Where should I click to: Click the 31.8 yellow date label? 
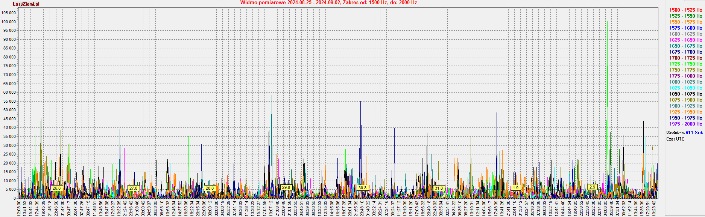tap(439, 188)
